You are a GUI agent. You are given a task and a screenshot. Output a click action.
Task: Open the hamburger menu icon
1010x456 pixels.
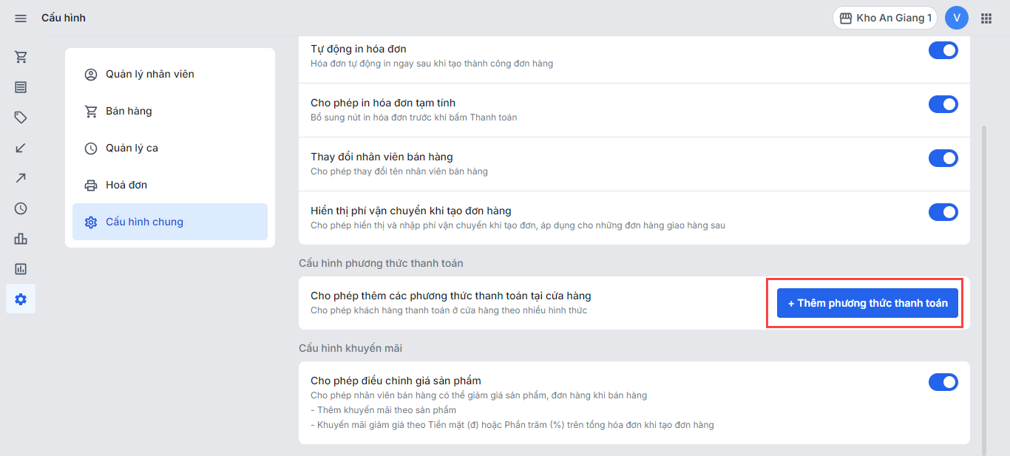click(21, 18)
